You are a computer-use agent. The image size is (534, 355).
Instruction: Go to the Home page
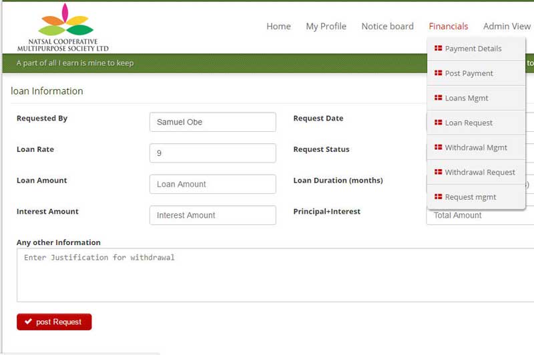(278, 27)
